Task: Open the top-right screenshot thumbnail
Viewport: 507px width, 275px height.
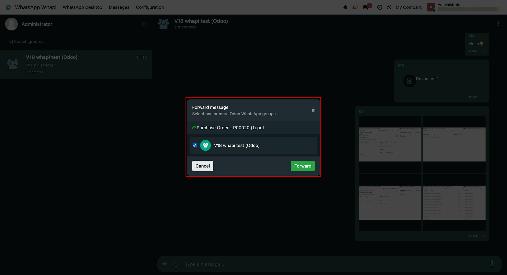Action: pos(454,144)
